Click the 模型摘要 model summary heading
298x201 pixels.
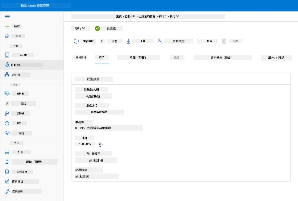93,79
